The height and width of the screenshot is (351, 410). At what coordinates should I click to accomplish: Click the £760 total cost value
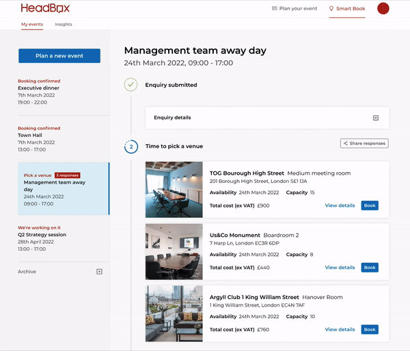[x=263, y=330]
